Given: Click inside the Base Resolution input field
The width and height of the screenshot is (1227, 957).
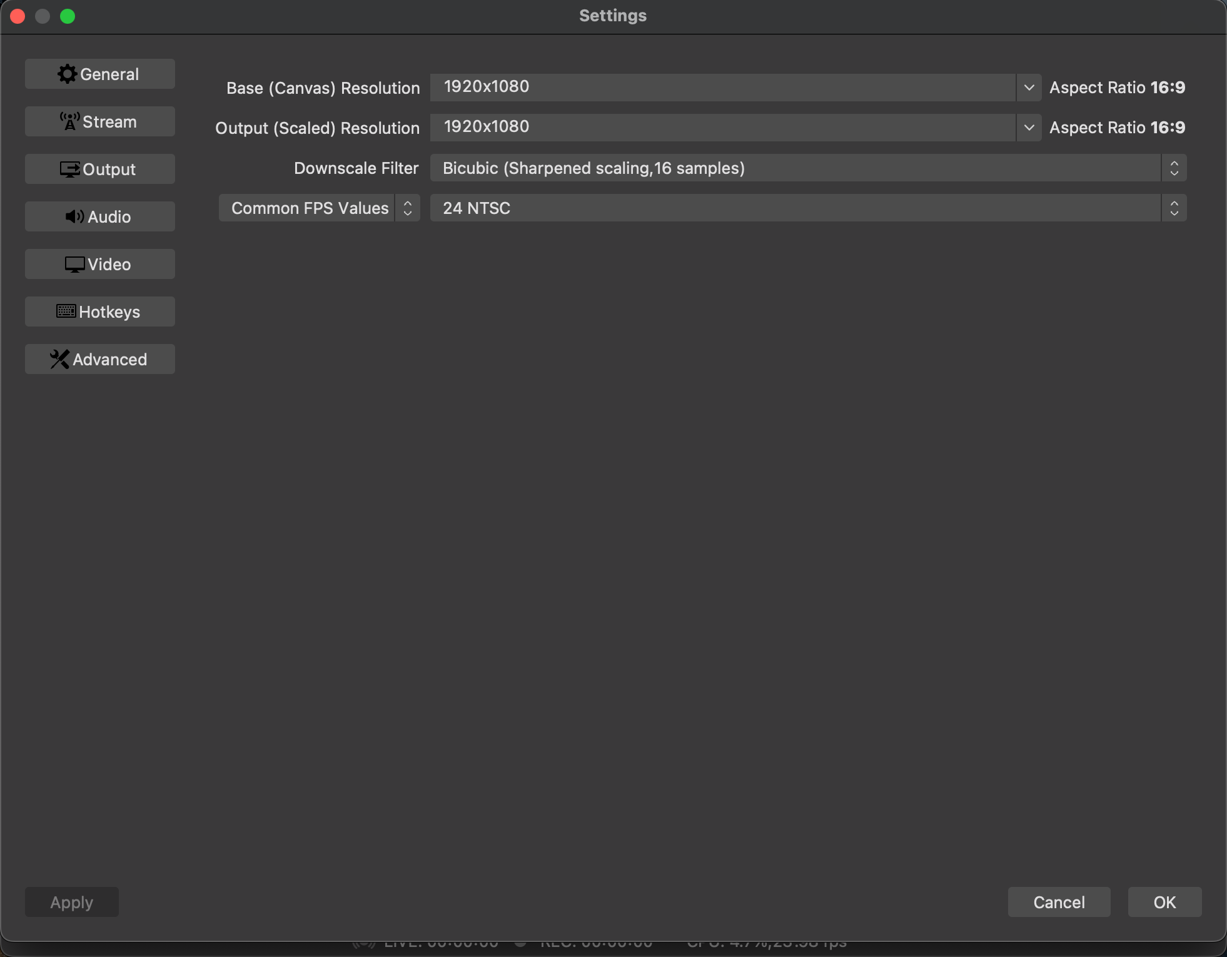Looking at the screenshot, I should [x=688, y=88].
